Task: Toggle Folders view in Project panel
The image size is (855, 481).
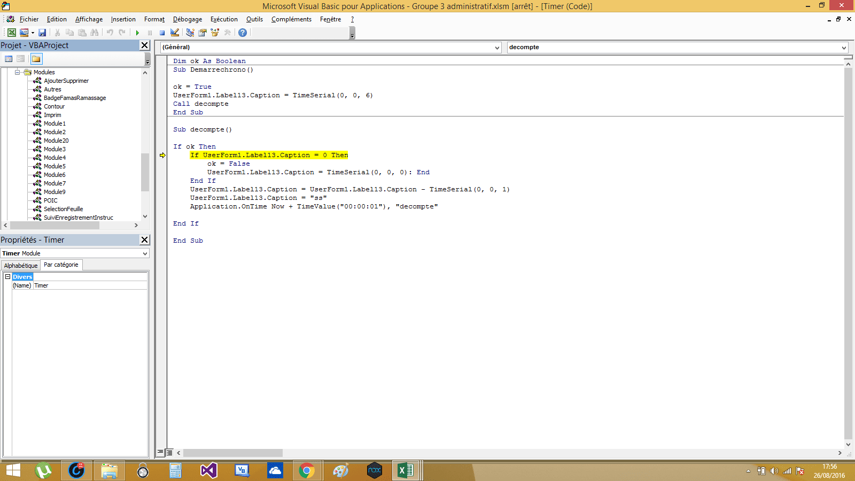Action: click(36, 59)
